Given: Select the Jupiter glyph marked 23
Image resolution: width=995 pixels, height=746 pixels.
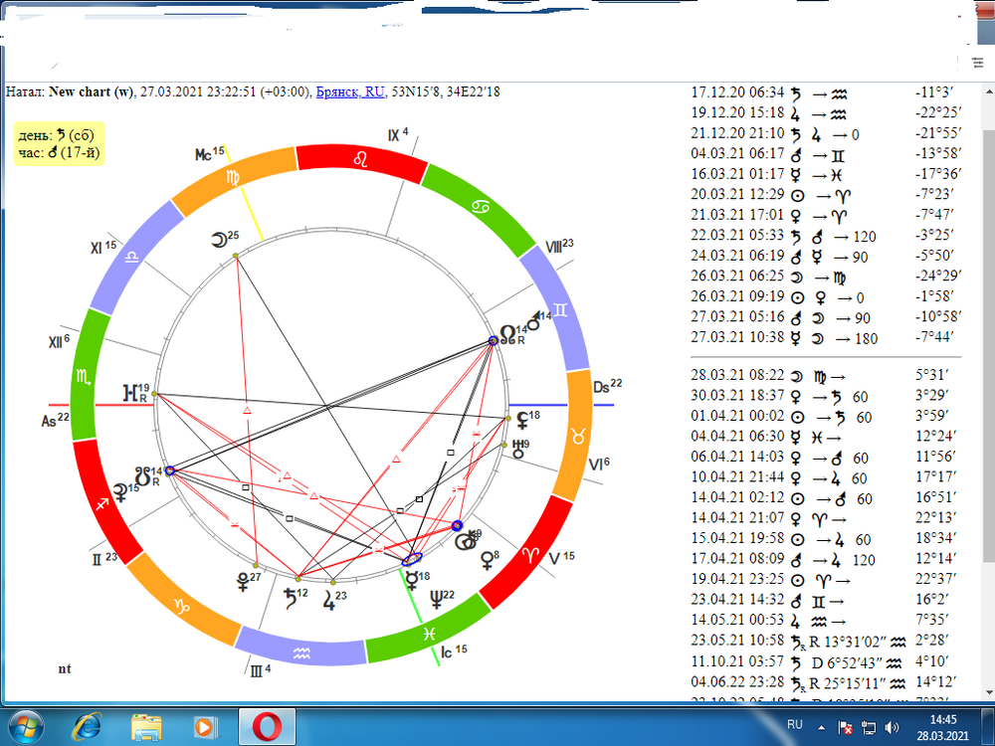Looking at the screenshot, I should 328,601.
